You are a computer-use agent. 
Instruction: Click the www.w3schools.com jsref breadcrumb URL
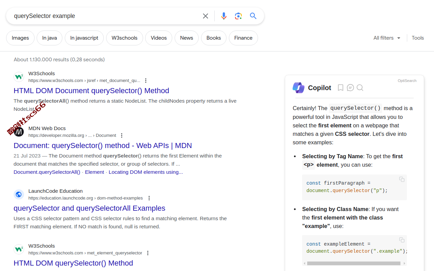tap(84, 81)
